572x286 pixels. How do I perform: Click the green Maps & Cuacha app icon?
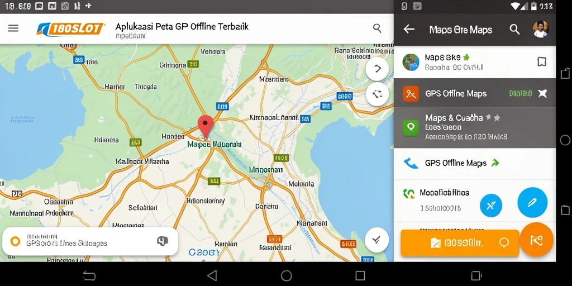411,127
